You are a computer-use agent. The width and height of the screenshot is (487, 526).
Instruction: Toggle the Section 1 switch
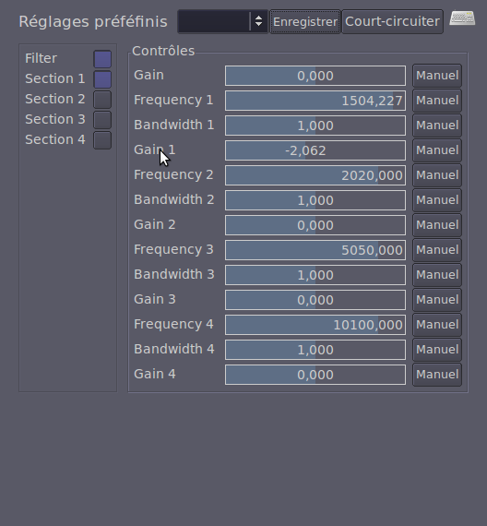coord(102,79)
